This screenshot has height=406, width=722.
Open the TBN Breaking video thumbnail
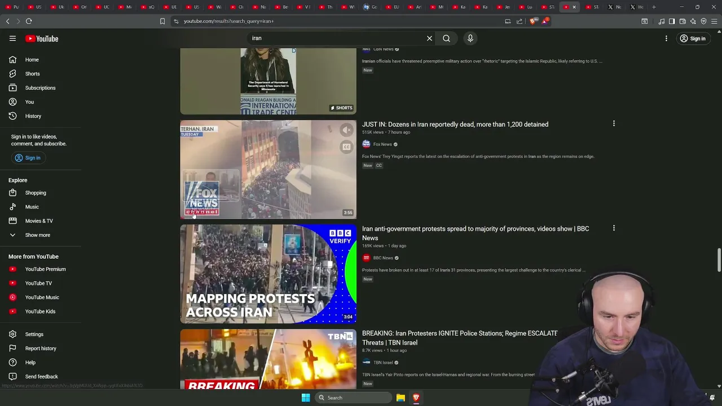point(268,359)
